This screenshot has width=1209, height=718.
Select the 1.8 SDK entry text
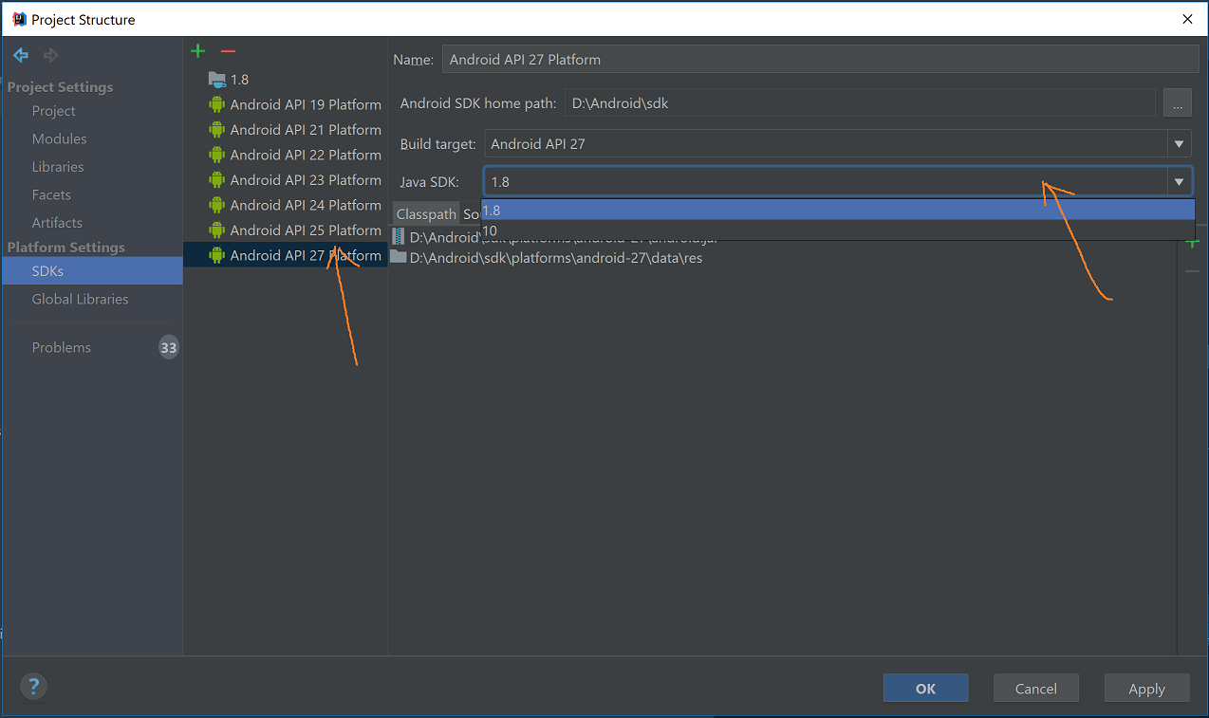pyautogui.click(x=239, y=80)
